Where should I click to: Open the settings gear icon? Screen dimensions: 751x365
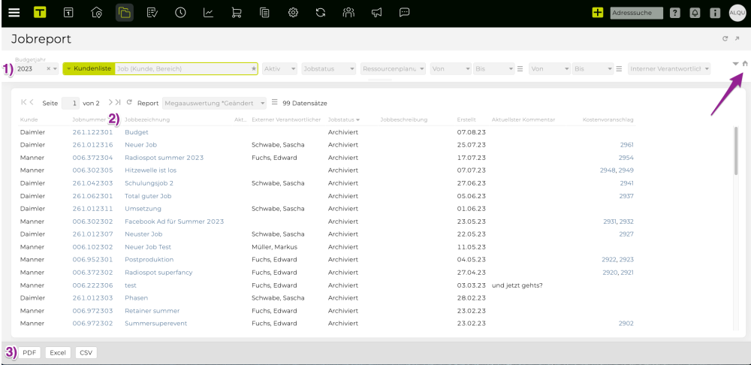click(293, 13)
